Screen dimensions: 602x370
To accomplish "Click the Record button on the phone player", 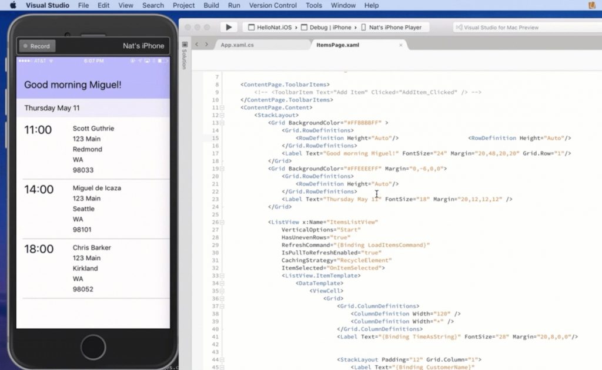I will (x=37, y=46).
